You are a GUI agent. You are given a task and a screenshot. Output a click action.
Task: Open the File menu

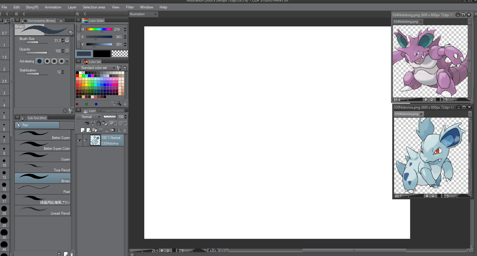4,7
